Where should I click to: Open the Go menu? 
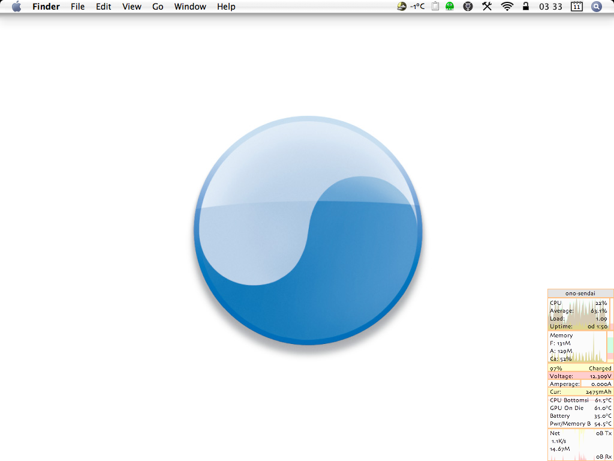[x=158, y=7]
